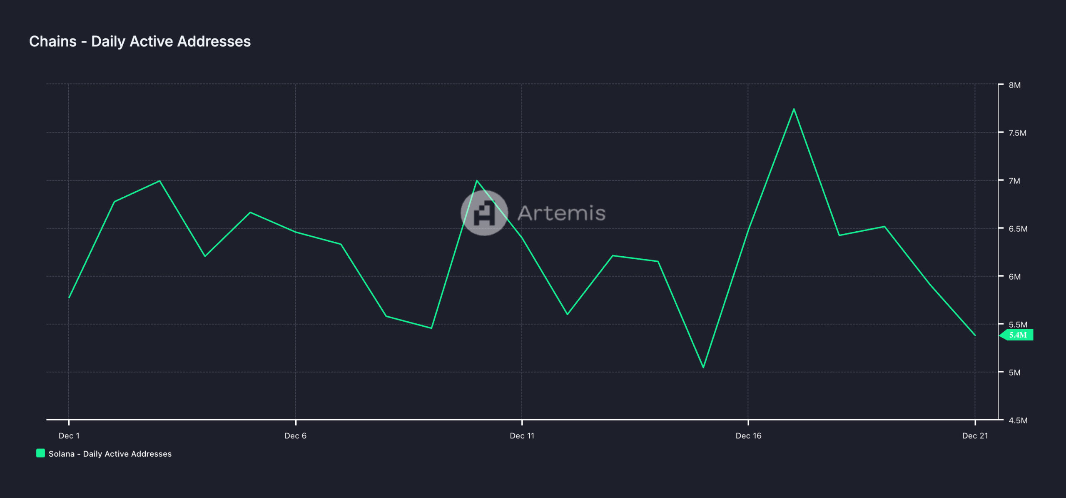Click the lowest dip of the line near Dec 15
1066x498 pixels.
(x=703, y=367)
